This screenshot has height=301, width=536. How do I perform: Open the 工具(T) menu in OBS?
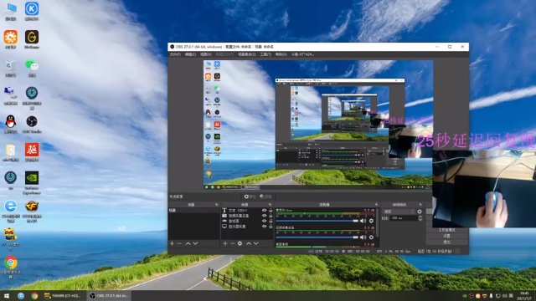click(x=265, y=54)
